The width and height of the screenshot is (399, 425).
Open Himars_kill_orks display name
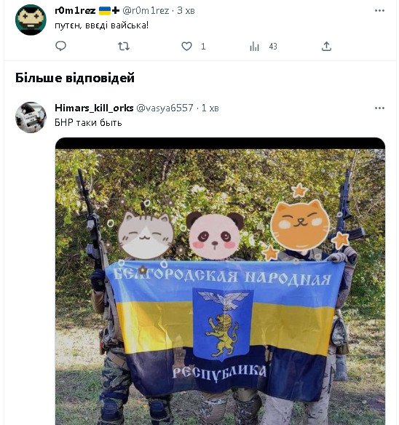click(94, 108)
